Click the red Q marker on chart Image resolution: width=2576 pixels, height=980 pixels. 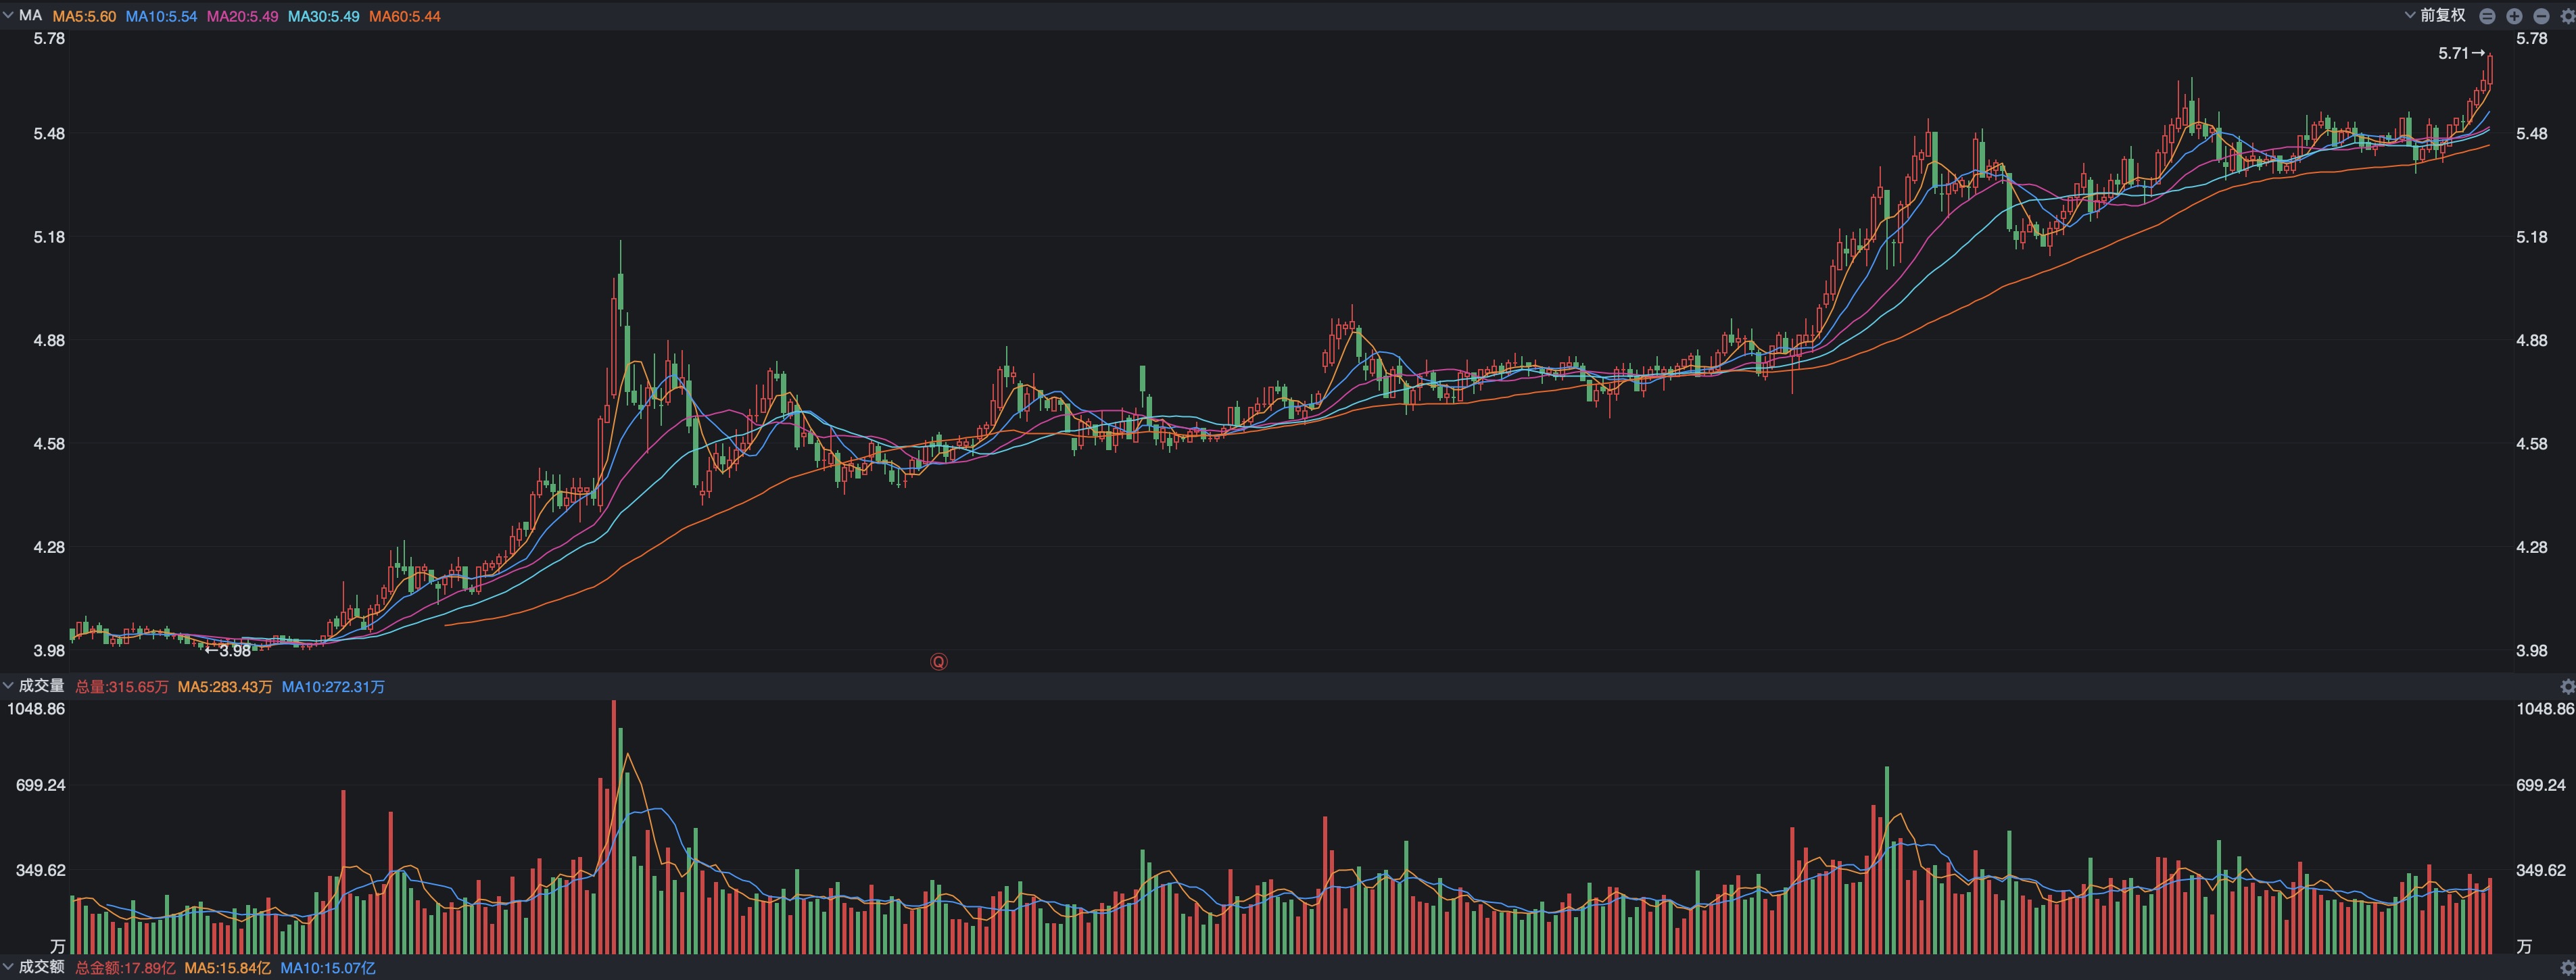click(938, 661)
